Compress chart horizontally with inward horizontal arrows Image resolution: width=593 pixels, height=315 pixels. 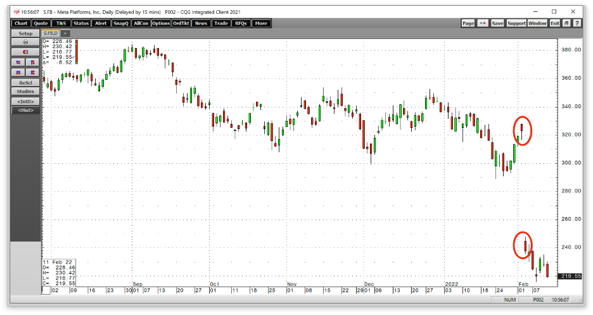[18, 63]
